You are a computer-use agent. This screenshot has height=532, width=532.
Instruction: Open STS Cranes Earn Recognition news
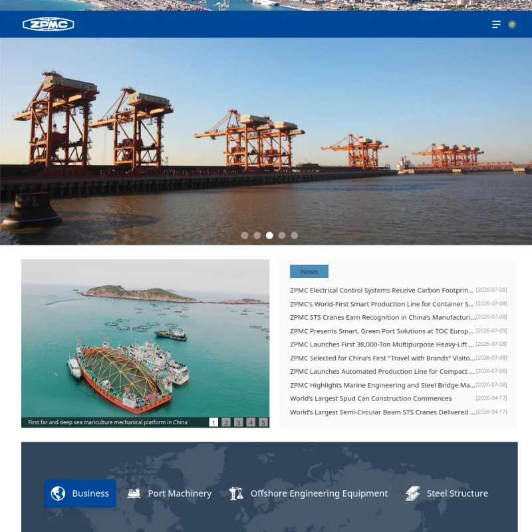click(x=383, y=317)
